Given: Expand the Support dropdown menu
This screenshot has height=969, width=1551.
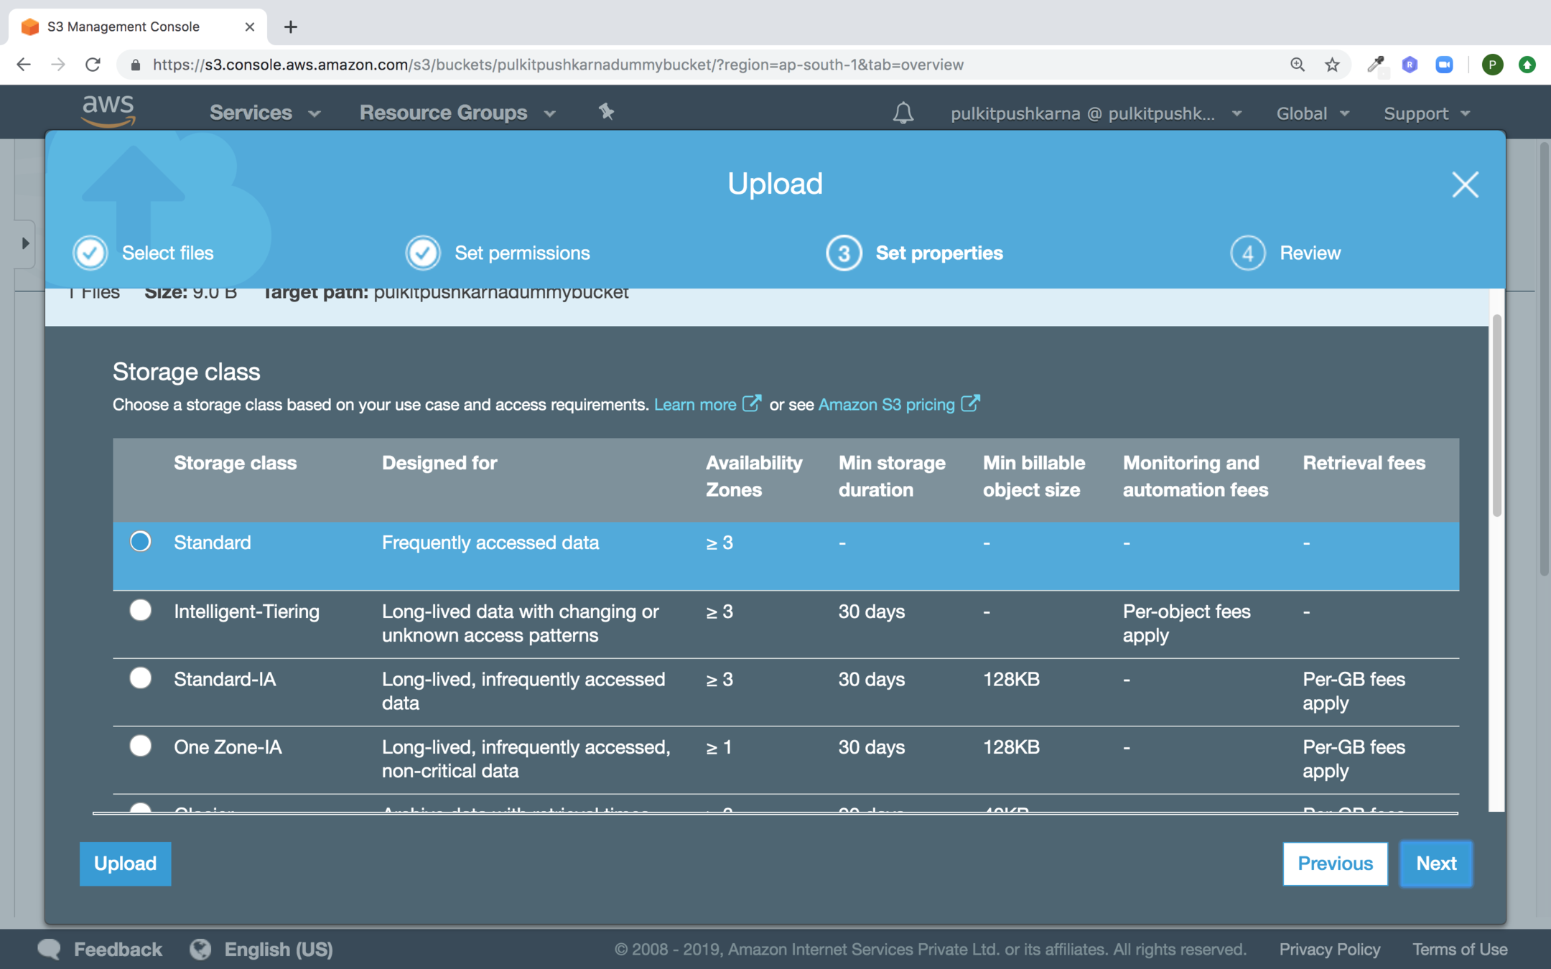Looking at the screenshot, I should pyautogui.click(x=1426, y=113).
